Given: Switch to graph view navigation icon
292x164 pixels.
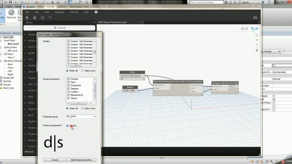Looking at the screenshot, I should [255, 29].
